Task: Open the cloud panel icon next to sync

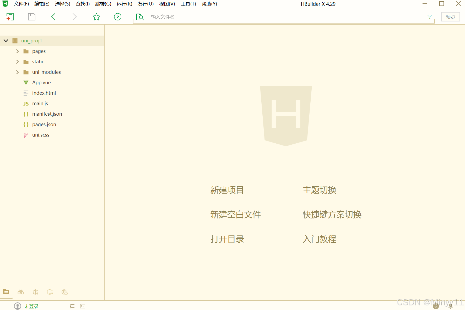Action: pos(65,292)
